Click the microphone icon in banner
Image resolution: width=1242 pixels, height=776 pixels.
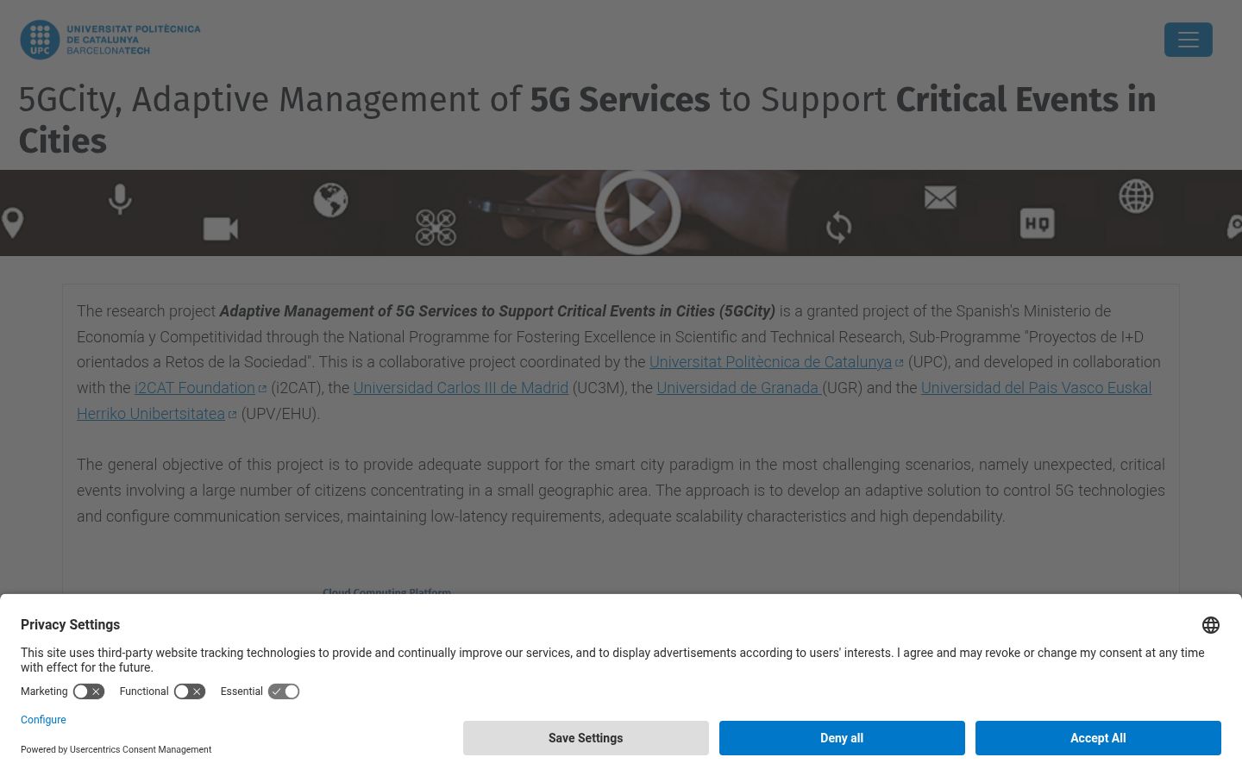(x=120, y=199)
